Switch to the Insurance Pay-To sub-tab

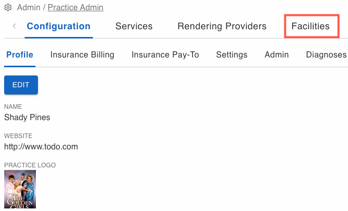(165, 54)
